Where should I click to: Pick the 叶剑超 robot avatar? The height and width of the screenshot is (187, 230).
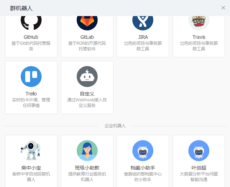coord(199,151)
